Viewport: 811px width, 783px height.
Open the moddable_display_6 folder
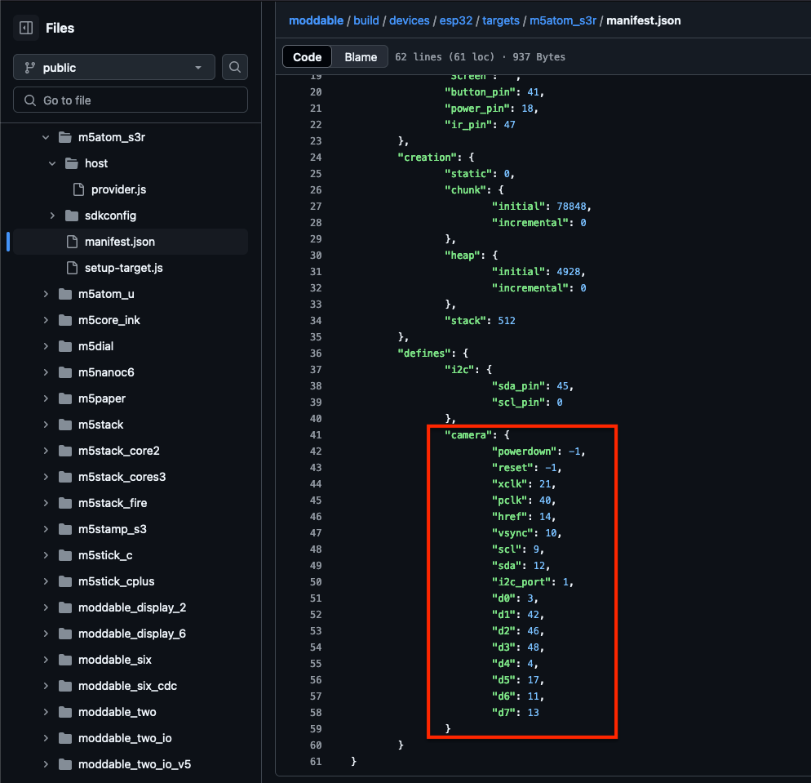coord(132,634)
